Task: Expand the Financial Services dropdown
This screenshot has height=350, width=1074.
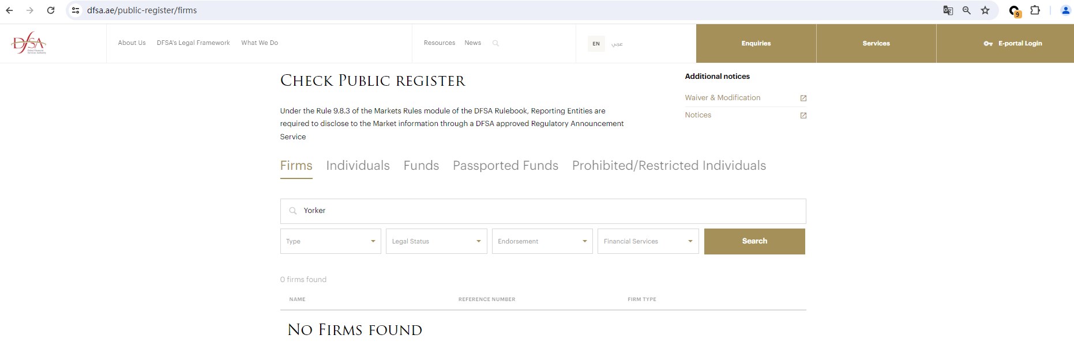Action: click(x=648, y=241)
